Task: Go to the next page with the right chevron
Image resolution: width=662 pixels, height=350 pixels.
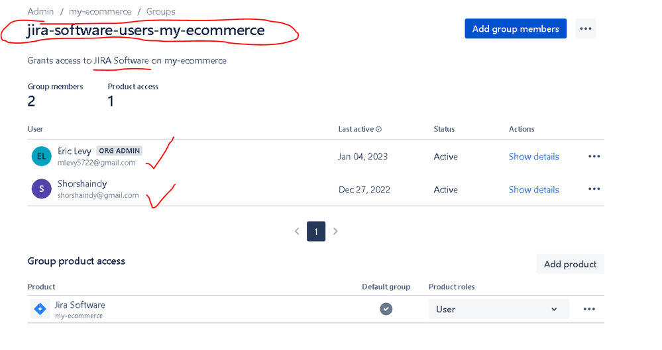Action: tap(335, 231)
